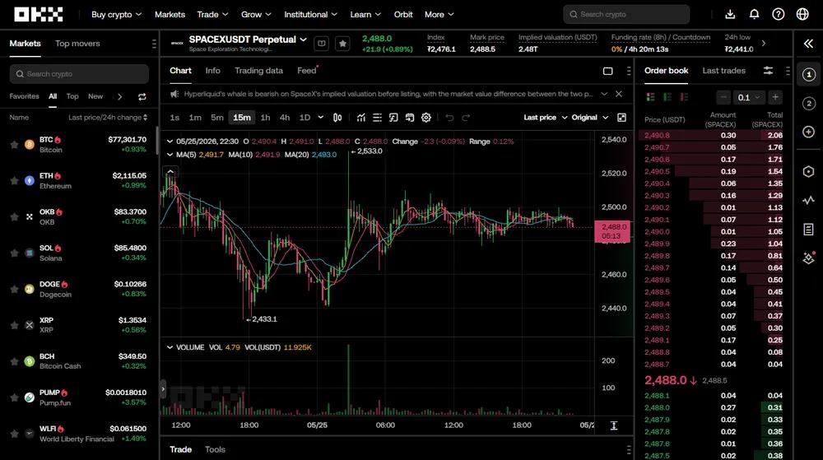Toggle the chart layout rectangle icon
This screenshot has height=460, width=823.
coord(608,71)
